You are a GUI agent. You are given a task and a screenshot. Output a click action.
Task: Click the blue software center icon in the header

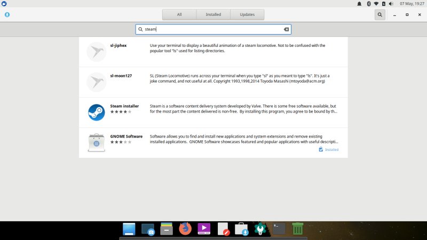click(x=7, y=15)
